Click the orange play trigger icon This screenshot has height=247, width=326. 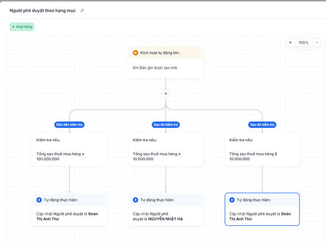coord(136,53)
